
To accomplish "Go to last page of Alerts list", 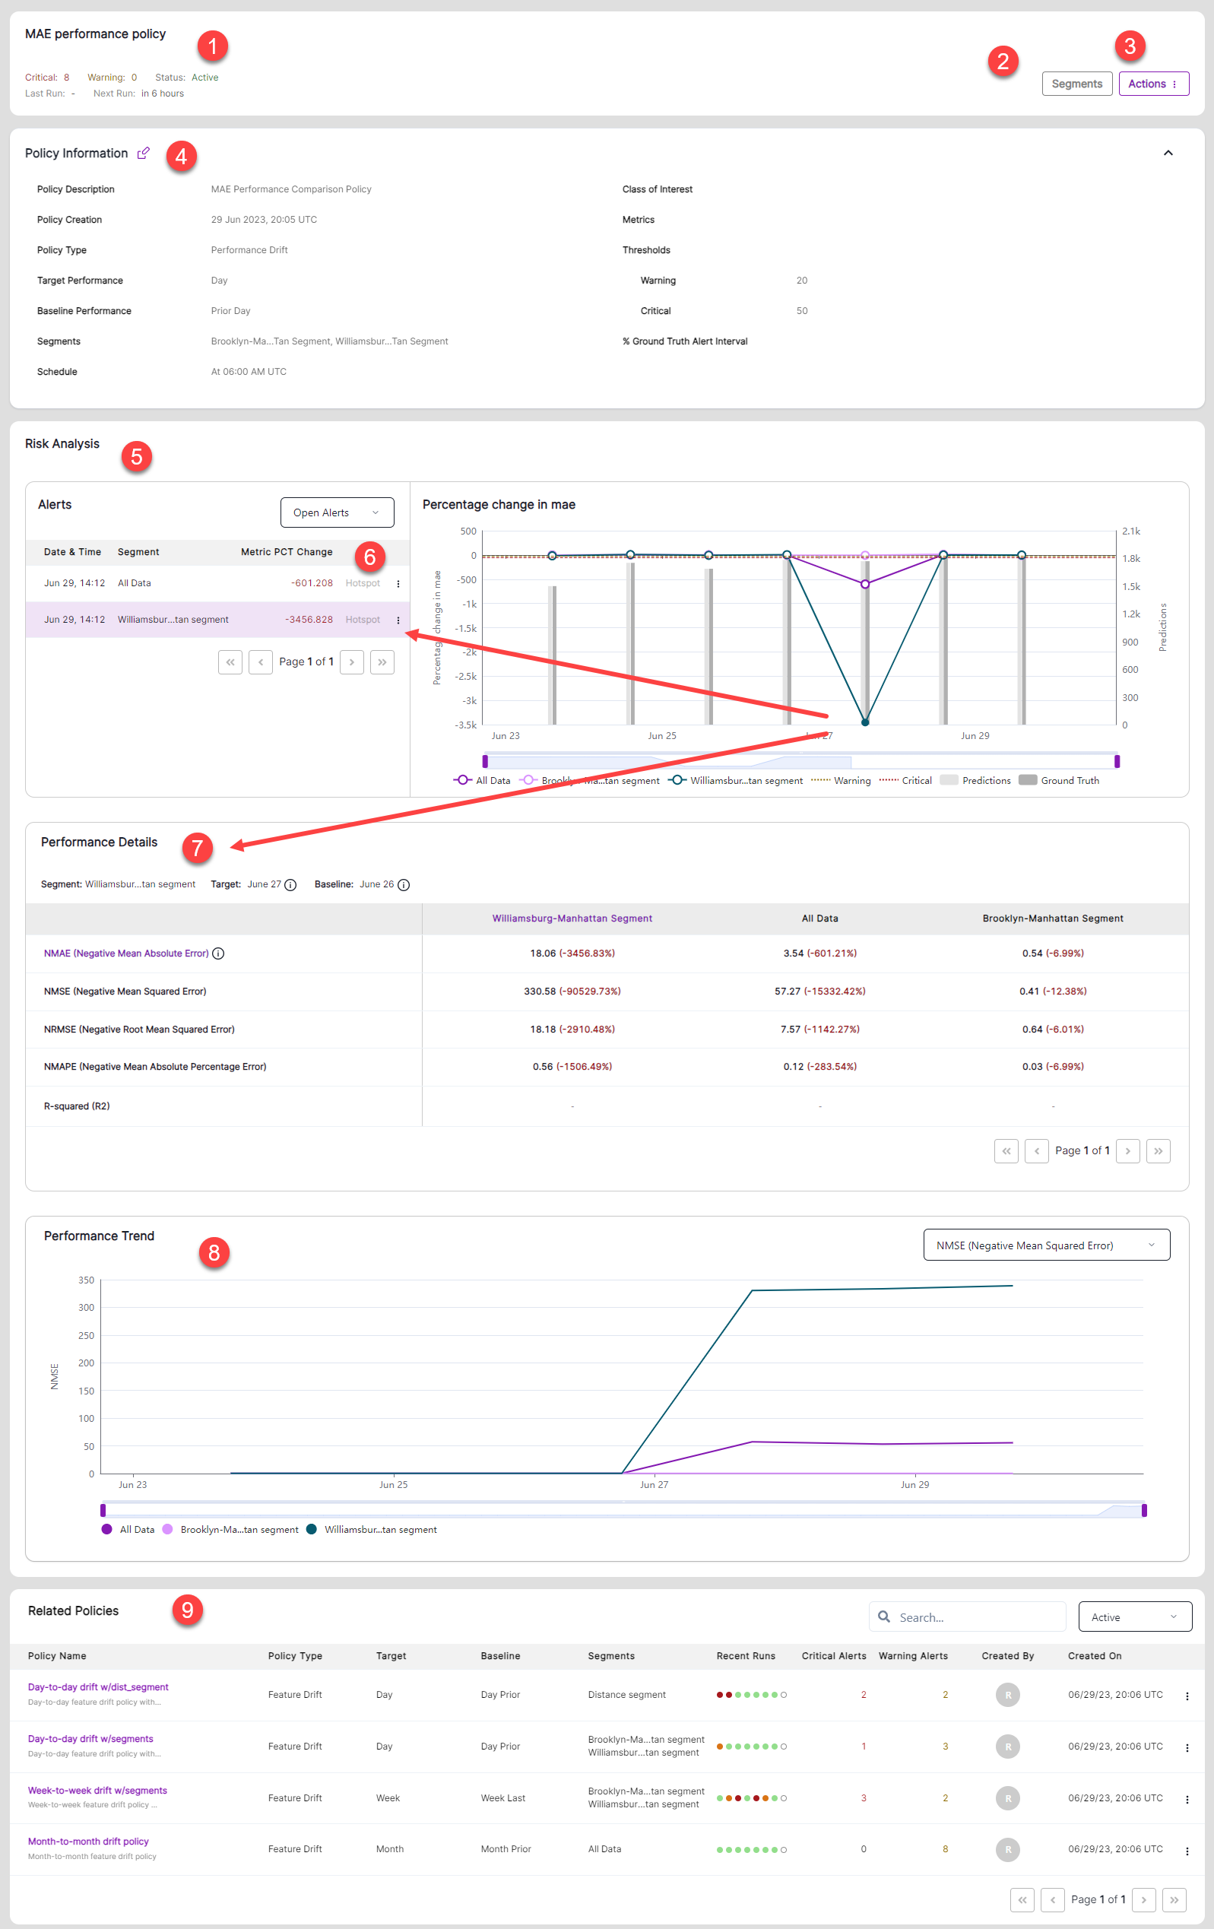I will click(x=382, y=662).
